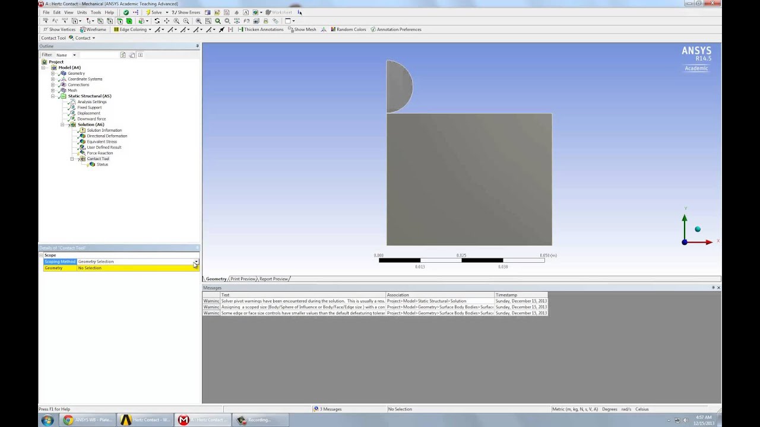Click the expand-all plus icon beside filter
The width and height of the screenshot is (760, 427).
(x=140, y=55)
